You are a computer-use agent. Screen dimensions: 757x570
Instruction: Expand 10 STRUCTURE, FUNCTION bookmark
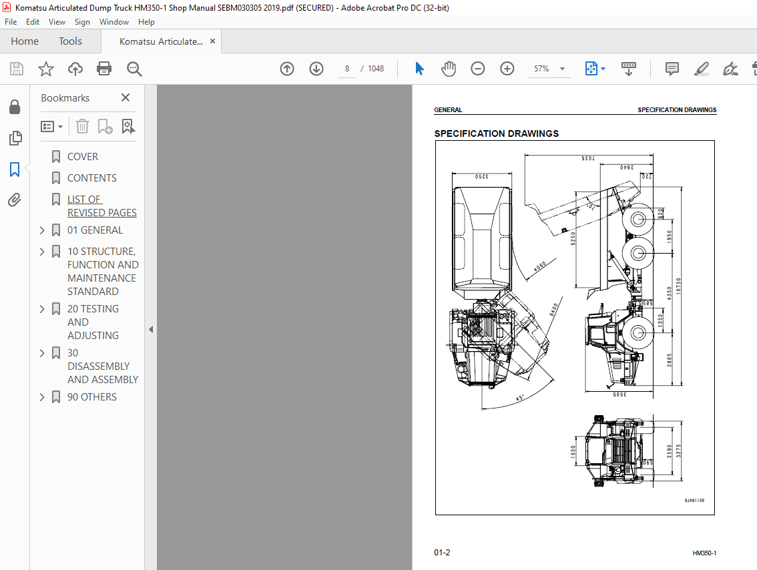pos(42,252)
